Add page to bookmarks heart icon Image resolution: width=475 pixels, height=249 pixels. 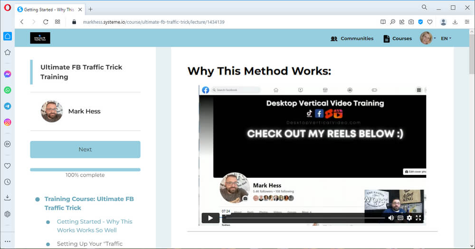(x=429, y=22)
